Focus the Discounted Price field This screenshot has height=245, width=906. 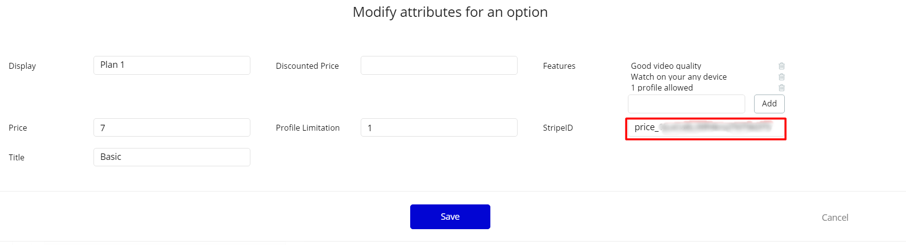click(x=439, y=65)
